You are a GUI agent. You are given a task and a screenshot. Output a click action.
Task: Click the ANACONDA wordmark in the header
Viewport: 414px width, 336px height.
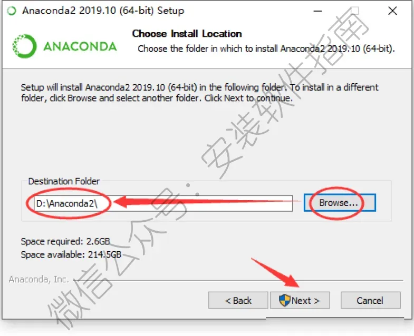pyautogui.click(x=80, y=47)
